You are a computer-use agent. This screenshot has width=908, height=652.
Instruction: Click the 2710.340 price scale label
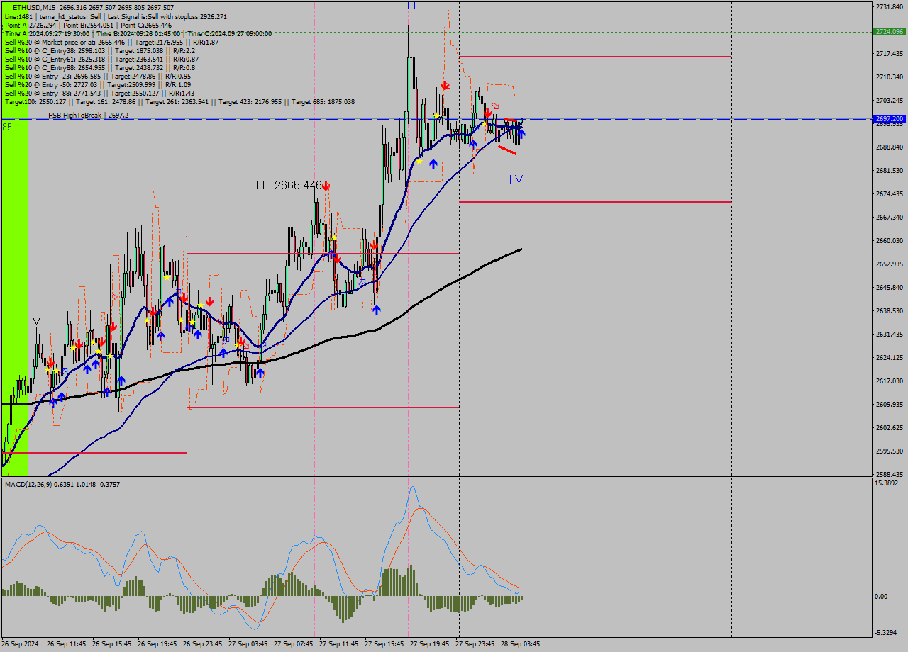(x=890, y=77)
